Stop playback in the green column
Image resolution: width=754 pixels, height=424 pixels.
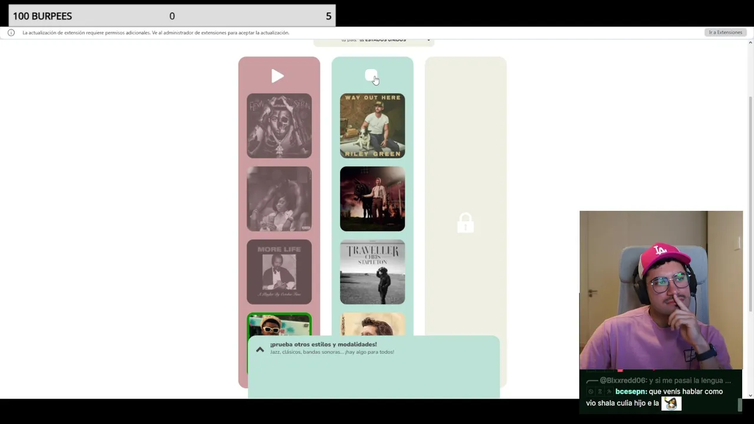point(371,75)
